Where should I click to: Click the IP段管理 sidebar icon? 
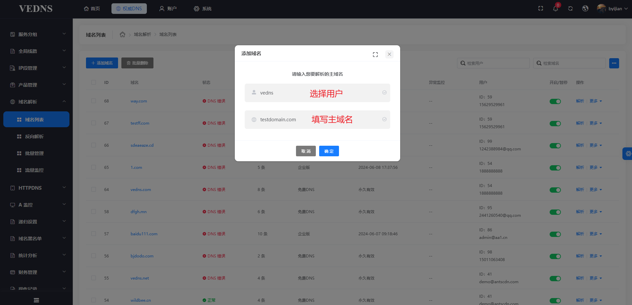click(13, 68)
